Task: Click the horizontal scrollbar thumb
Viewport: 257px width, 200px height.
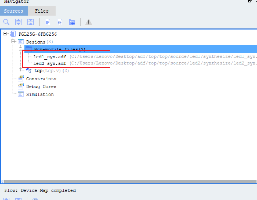Action: tap(130, 182)
